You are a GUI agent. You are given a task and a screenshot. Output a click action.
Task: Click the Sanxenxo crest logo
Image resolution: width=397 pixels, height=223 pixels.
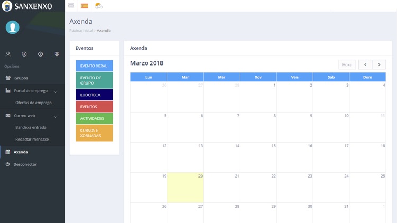(7, 6)
